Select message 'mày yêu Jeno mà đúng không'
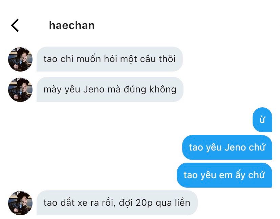 [110, 89]
